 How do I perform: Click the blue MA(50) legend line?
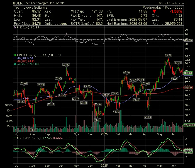click(x=15, y=58)
